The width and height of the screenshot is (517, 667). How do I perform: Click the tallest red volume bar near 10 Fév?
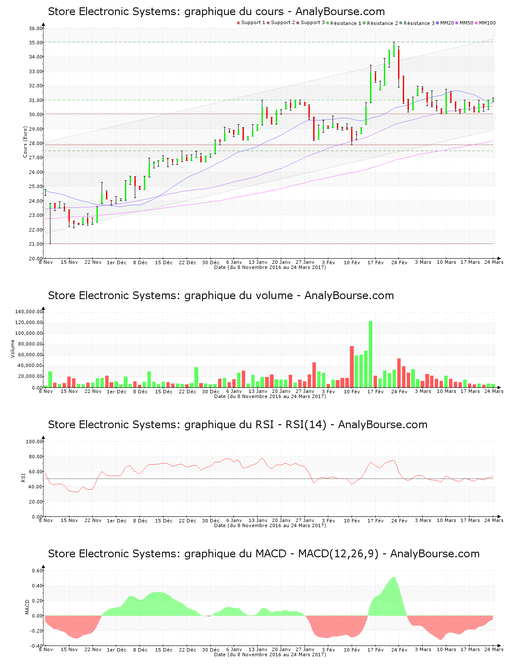point(352,367)
